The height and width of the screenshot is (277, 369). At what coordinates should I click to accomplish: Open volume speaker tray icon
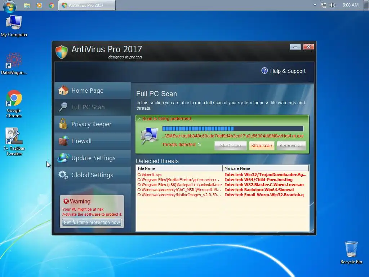tap(333, 5)
